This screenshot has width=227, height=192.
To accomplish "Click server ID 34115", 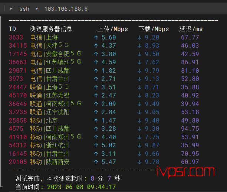I will (18, 45).
